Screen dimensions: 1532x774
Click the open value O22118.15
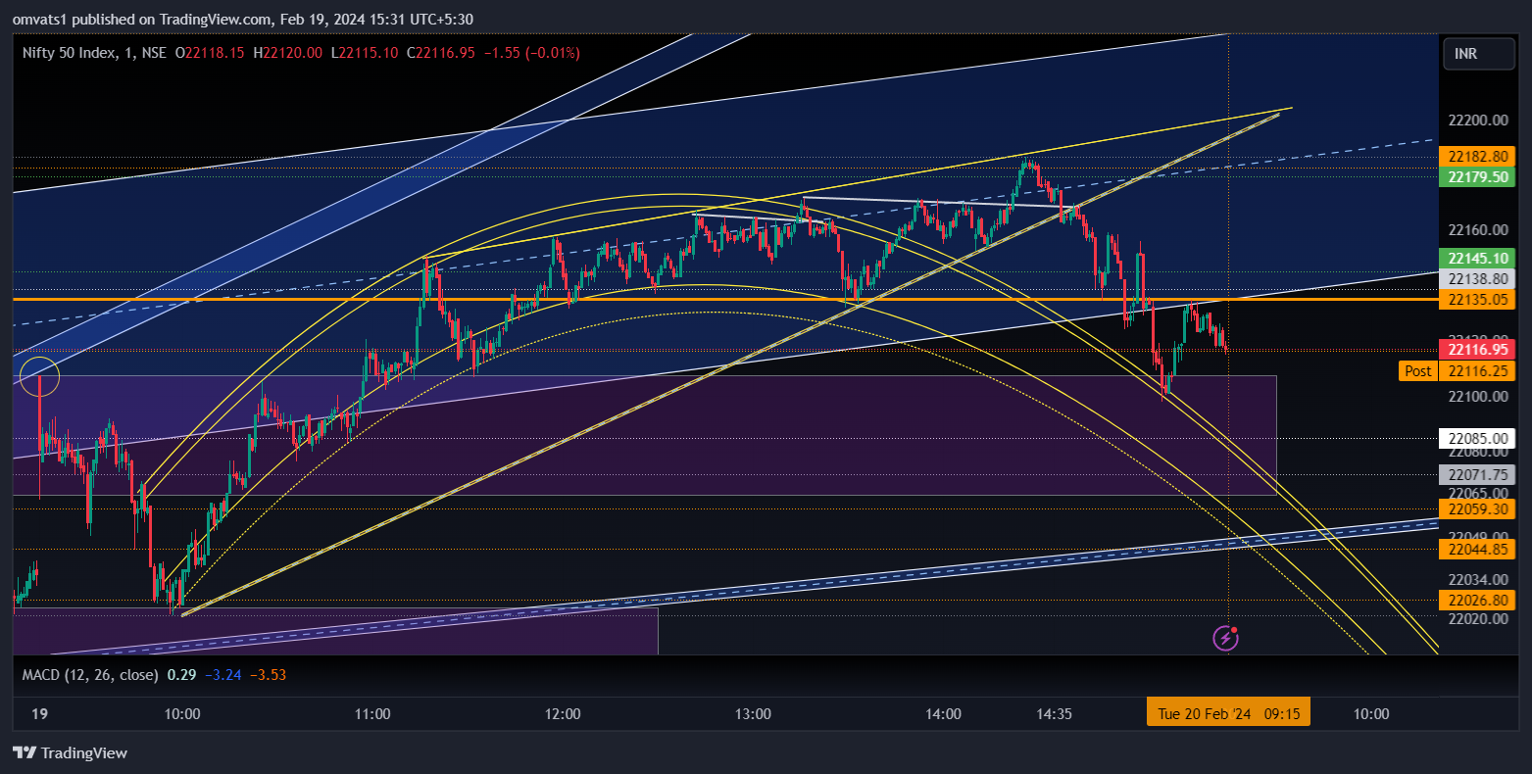pos(211,53)
